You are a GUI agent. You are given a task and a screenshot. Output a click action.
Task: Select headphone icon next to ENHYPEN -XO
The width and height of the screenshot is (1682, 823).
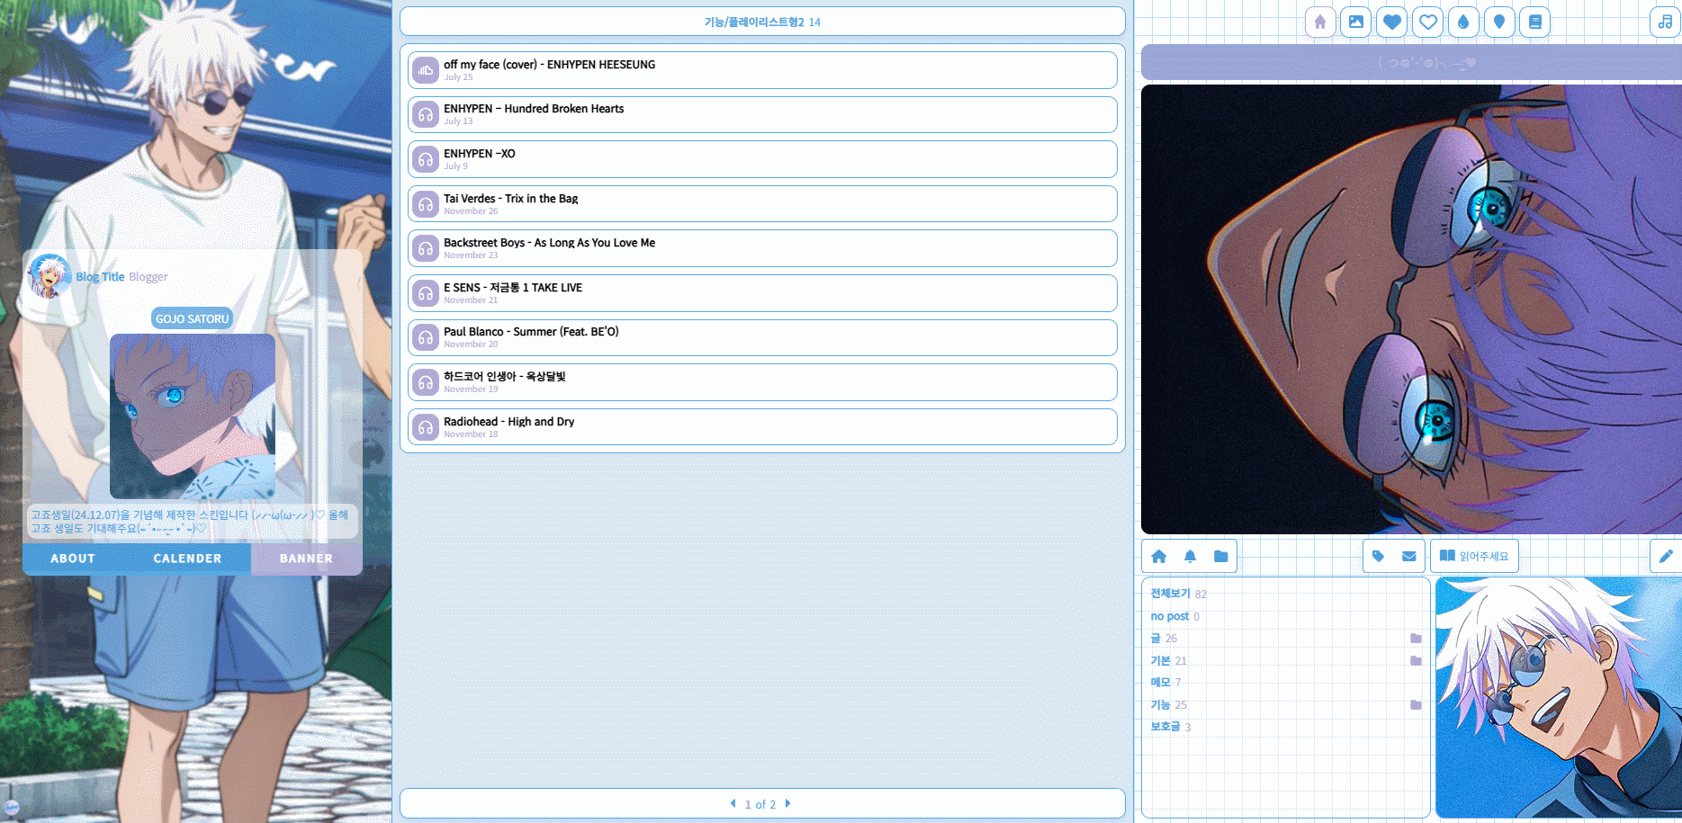tap(426, 159)
